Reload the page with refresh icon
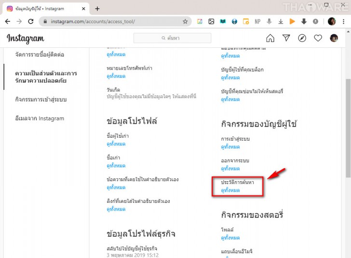Image resolution: width=351 pixels, height=258 pixels. pos(31,22)
